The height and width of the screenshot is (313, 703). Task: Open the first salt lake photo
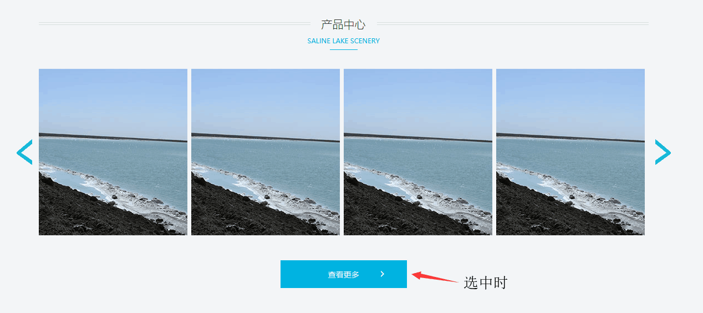coord(113,152)
